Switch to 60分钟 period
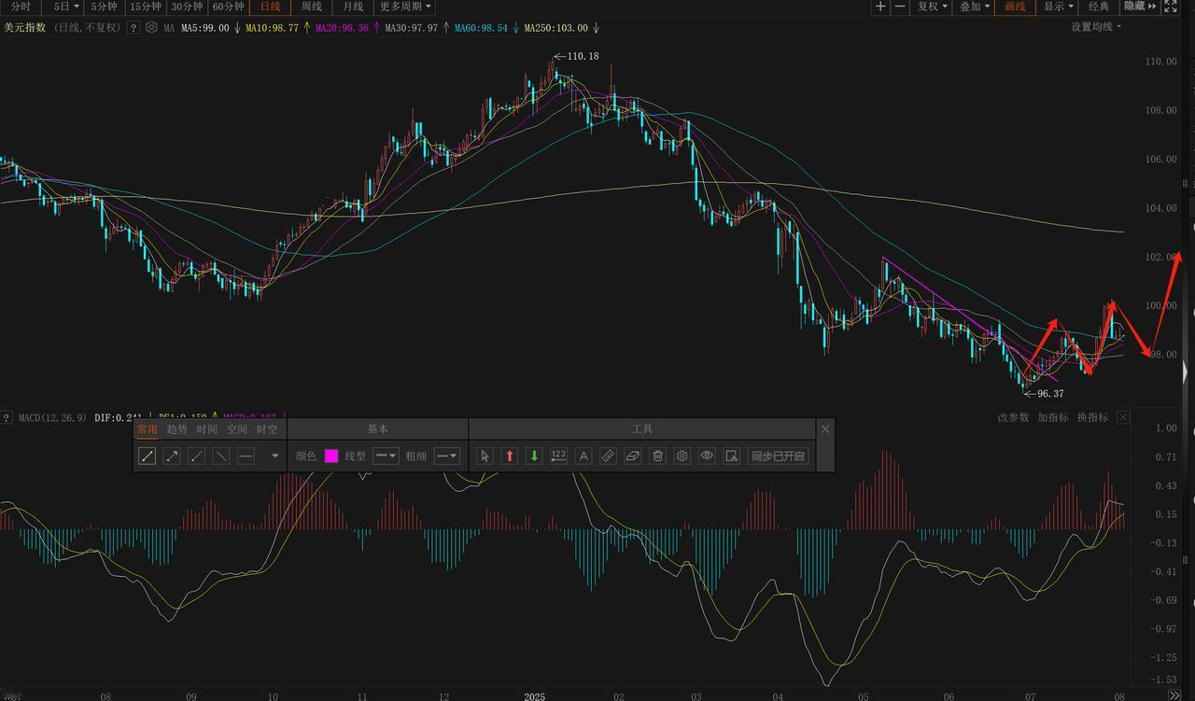 coord(228,7)
